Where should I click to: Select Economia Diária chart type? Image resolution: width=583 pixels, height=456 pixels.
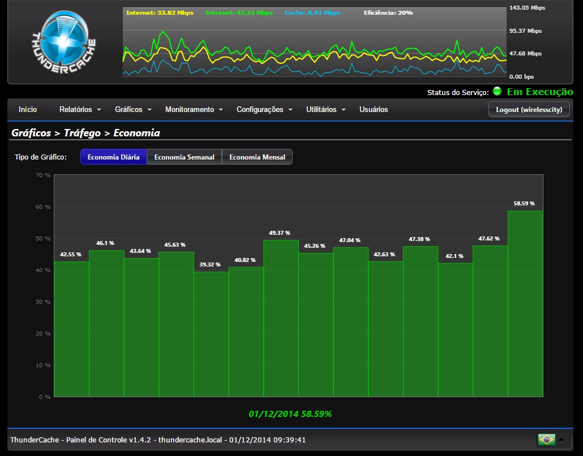point(113,157)
